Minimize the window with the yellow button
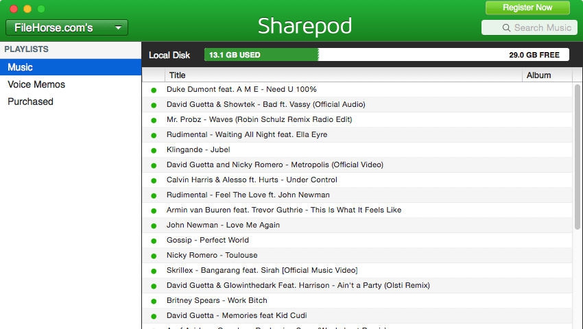Screen dimensions: 583x329 pos(27,8)
